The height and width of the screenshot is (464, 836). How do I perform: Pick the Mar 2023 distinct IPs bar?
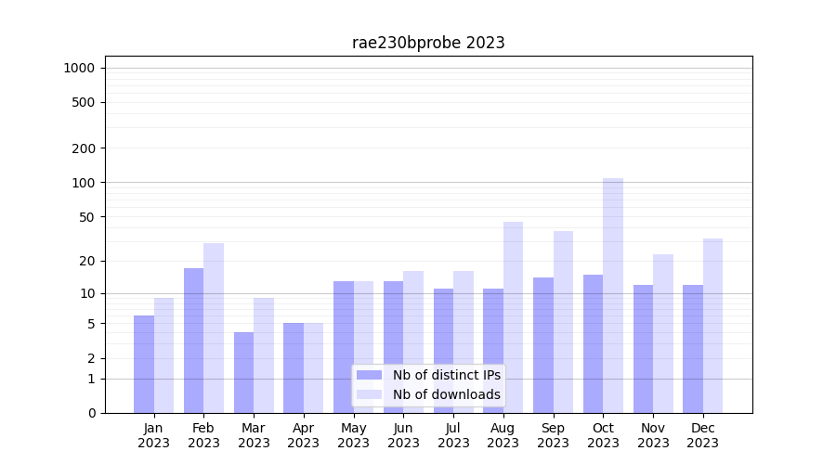click(x=243, y=372)
